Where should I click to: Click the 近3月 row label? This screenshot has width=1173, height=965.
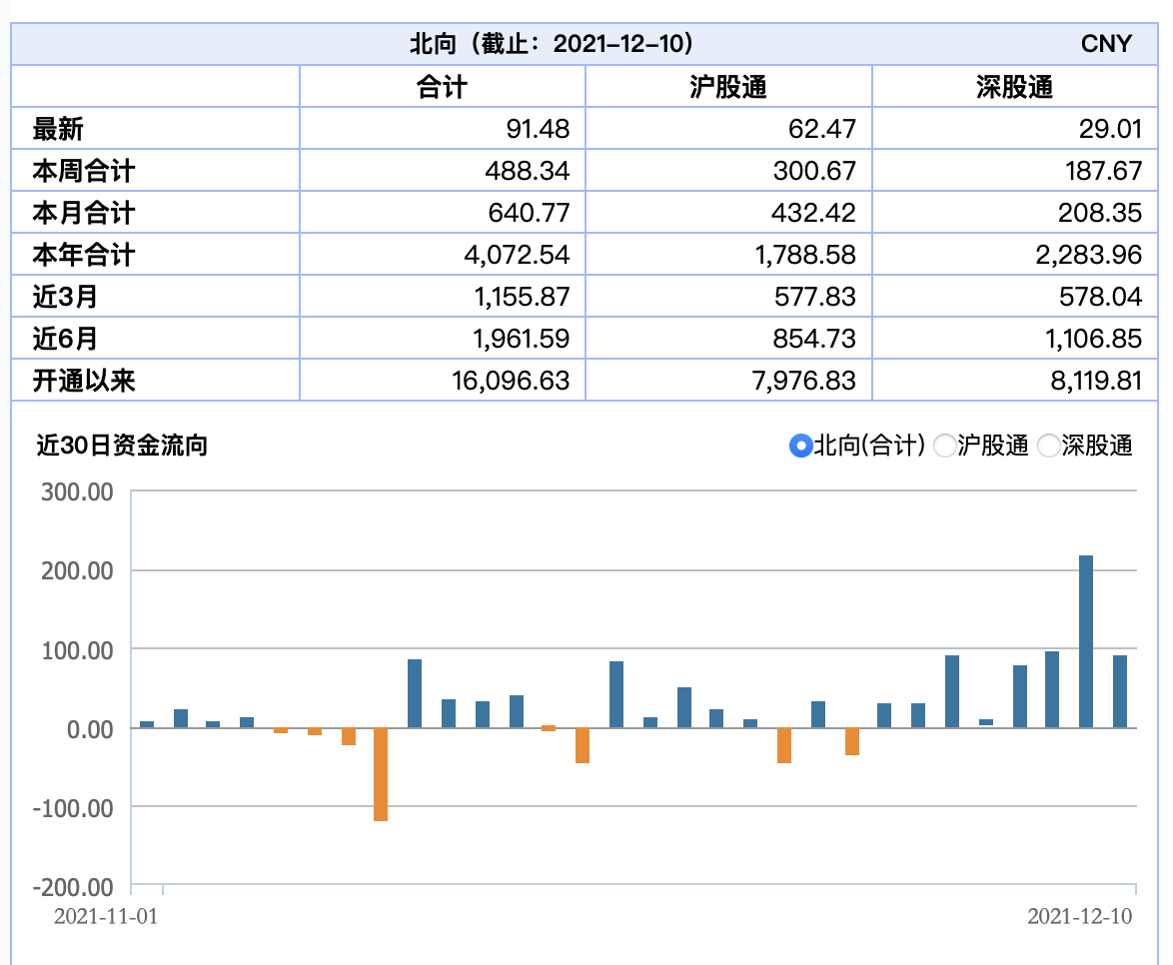point(65,297)
